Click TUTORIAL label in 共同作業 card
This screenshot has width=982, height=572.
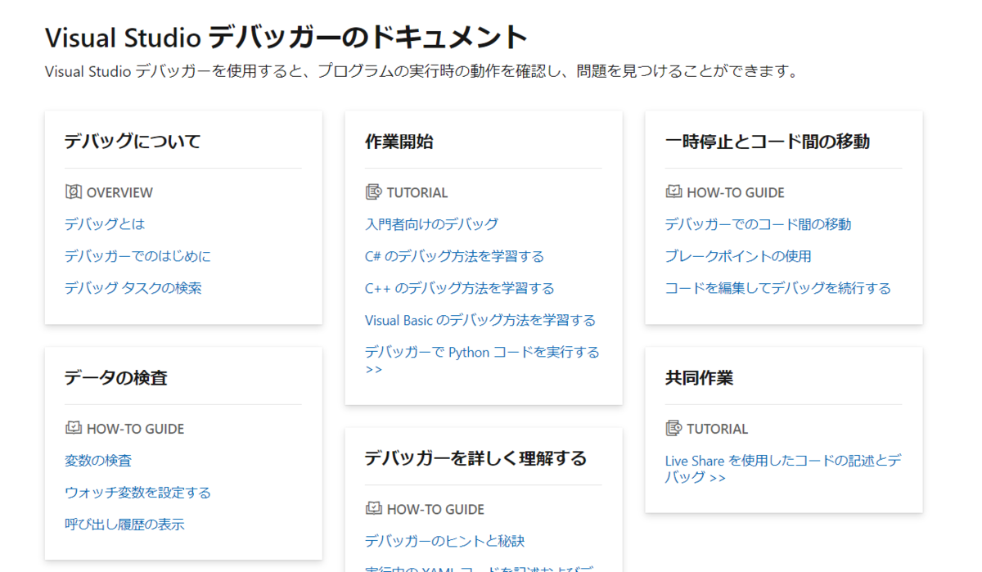pos(718,429)
